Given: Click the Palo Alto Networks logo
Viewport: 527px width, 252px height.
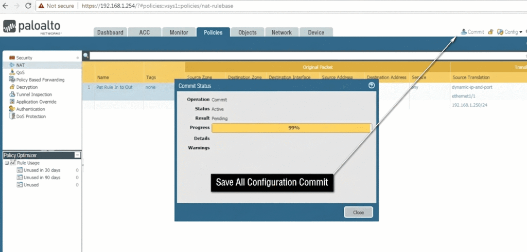Looking at the screenshot, I should tap(32, 27).
